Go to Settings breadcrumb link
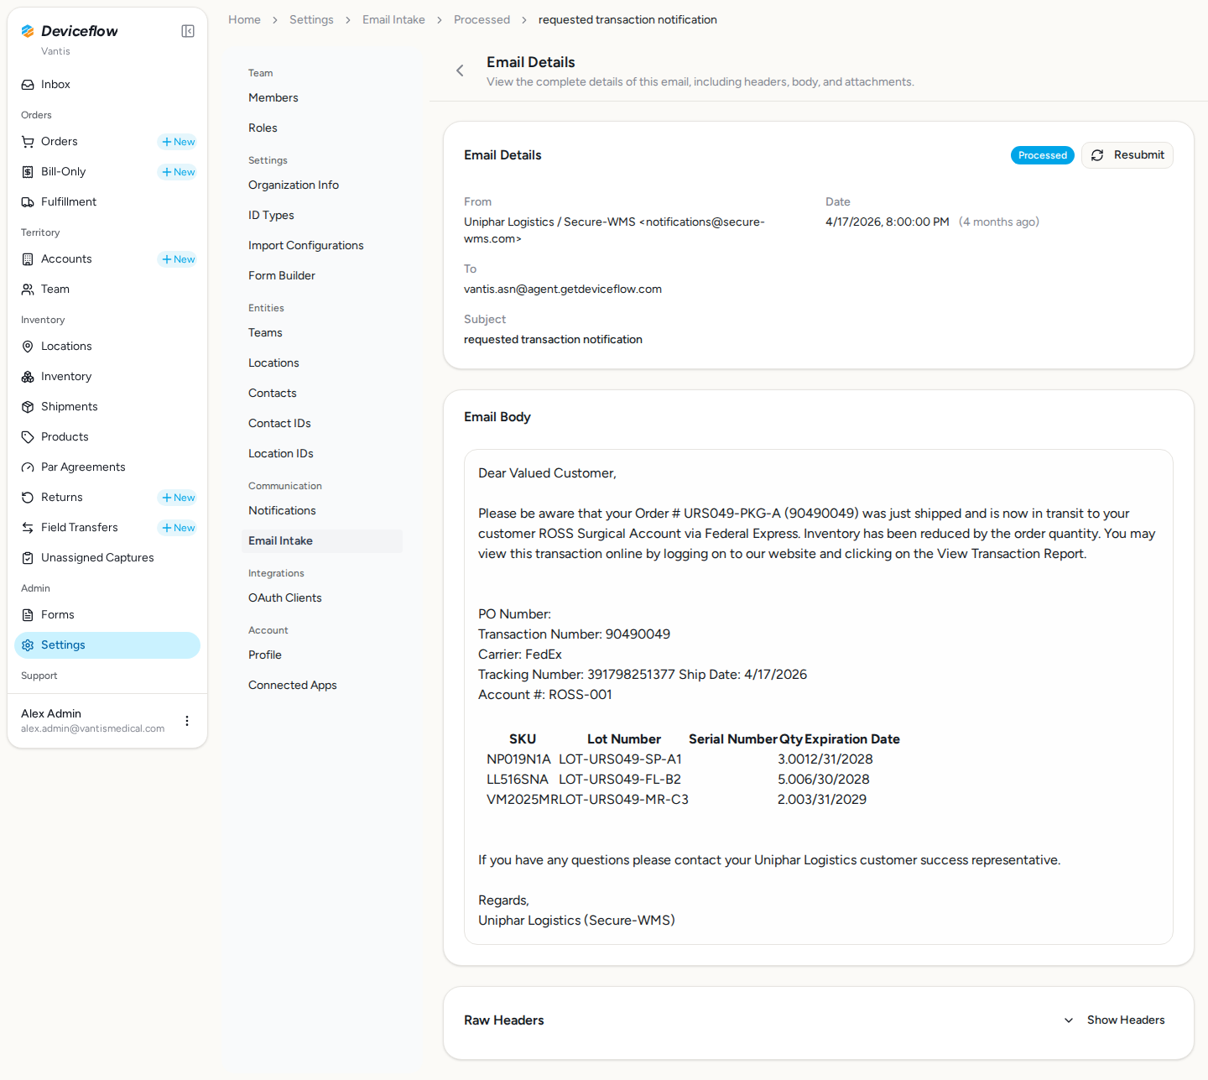Viewport: 1208px width, 1080px height. [x=311, y=20]
